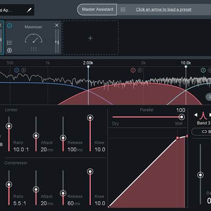This screenshot has height=211, width=211.
Task: Click the Compressor Knee slider knob
Action: tap(90, 171)
